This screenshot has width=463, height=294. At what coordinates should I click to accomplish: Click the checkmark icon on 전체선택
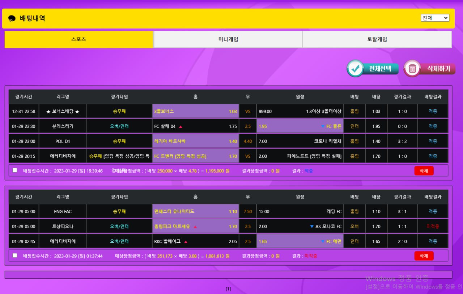356,69
